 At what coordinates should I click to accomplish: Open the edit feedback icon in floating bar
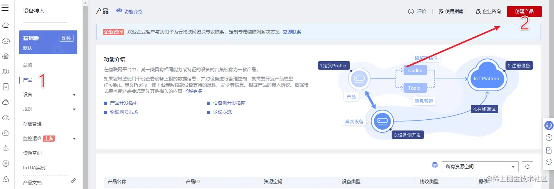(x=549, y=150)
